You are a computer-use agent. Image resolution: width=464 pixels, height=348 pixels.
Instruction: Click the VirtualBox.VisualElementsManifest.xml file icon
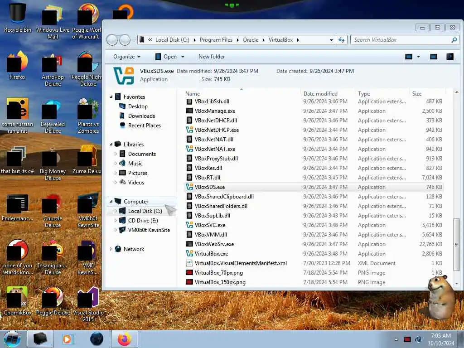coord(189,263)
